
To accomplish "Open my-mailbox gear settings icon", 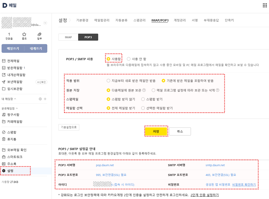I will pos(40,99).
